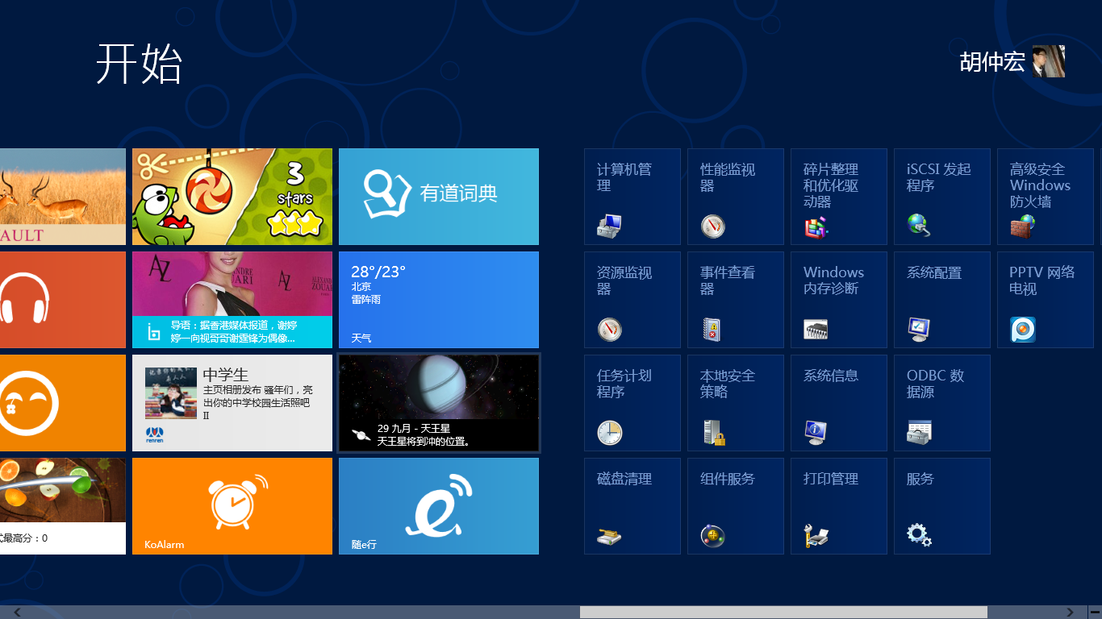The width and height of the screenshot is (1102, 619).
Task: Open the ODBC 数据源 tile
Action: [x=942, y=403]
